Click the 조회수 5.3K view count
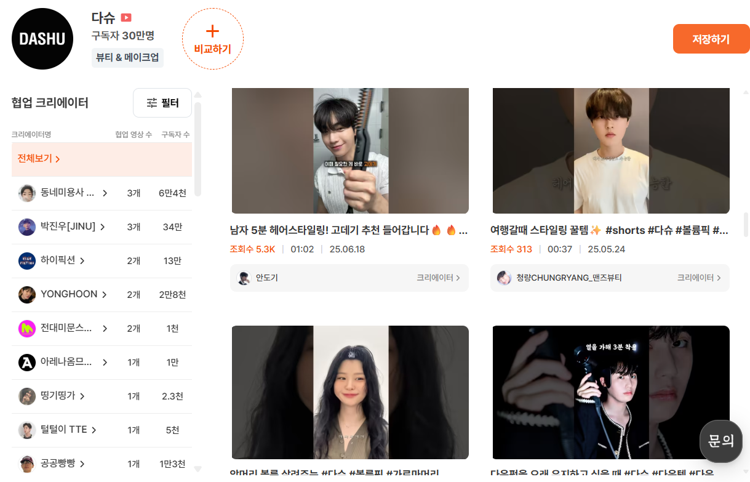The height and width of the screenshot is (482, 750). pos(252,249)
